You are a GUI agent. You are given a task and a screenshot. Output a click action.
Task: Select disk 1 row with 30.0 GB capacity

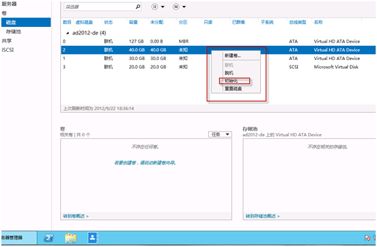[x=218, y=59]
